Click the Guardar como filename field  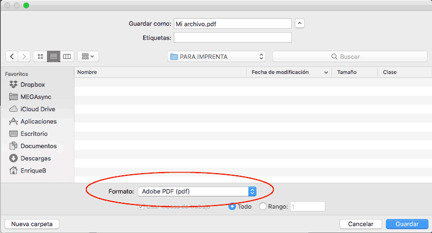point(233,24)
